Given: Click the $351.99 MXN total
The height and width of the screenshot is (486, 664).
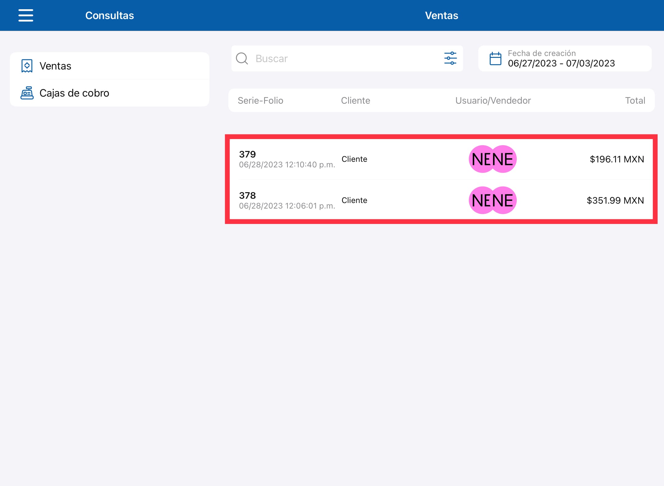Looking at the screenshot, I should [x=615, y=200].
